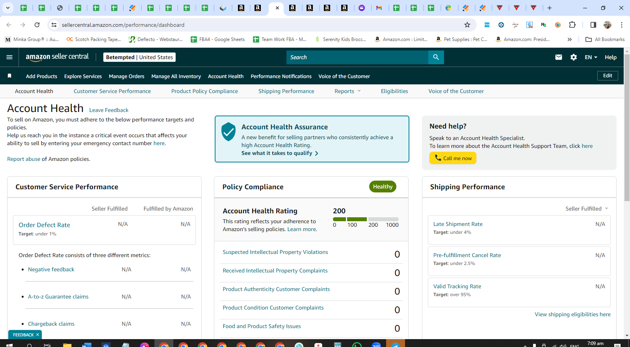The image size is (630, 347).
Task: Open Telegram from the taskbar
Action: [x=396, y=345]
